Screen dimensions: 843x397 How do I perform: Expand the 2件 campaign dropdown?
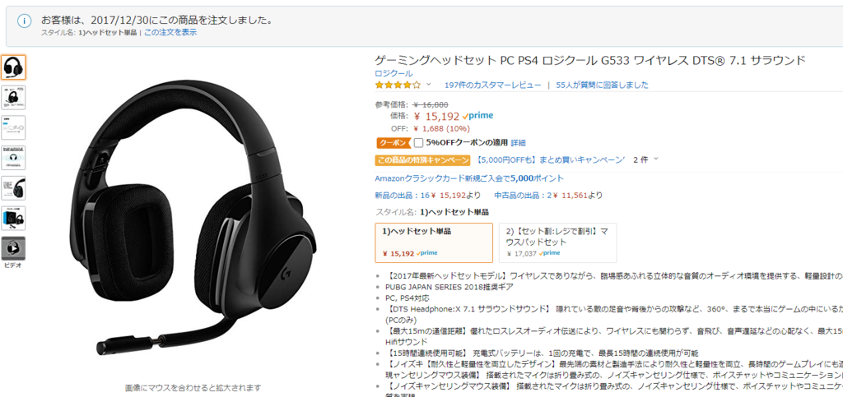[646, 159]
